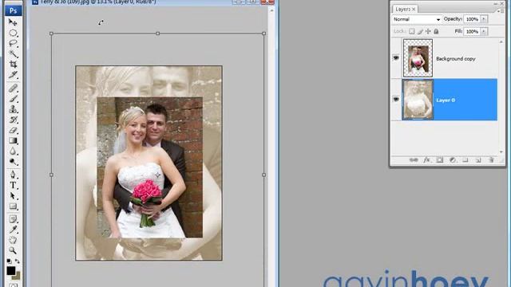Select the Lasso tool
This screenshot has height=287, width=511.
tap(13, 43)
